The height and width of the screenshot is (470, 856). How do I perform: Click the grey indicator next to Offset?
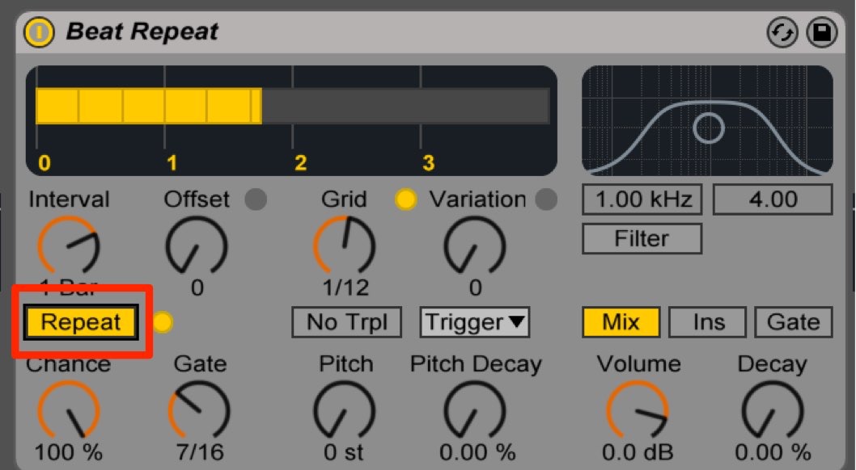(256, 199)
